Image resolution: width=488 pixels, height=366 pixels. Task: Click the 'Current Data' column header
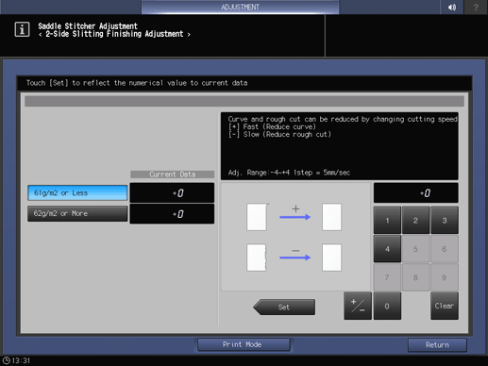pyautogui.click(x=173, y=175)
